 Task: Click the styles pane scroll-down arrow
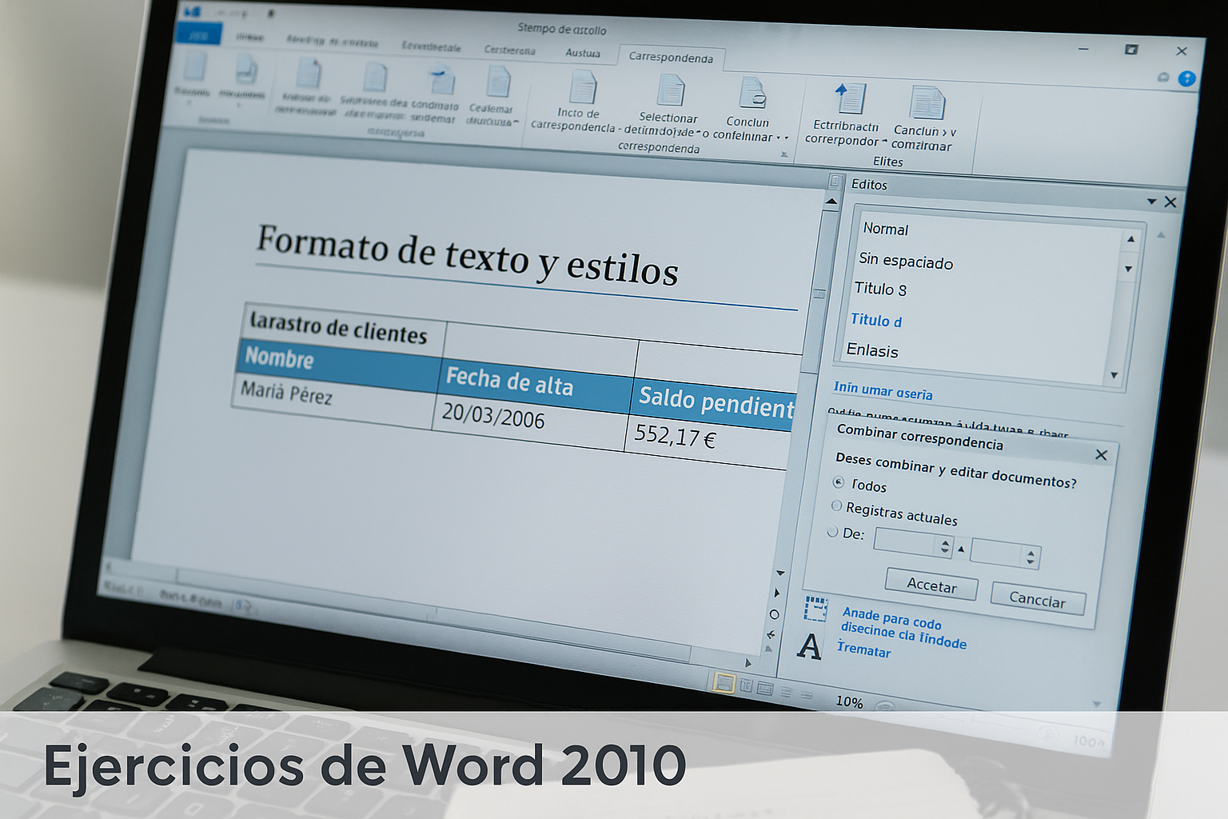[x=1114, y=374]
